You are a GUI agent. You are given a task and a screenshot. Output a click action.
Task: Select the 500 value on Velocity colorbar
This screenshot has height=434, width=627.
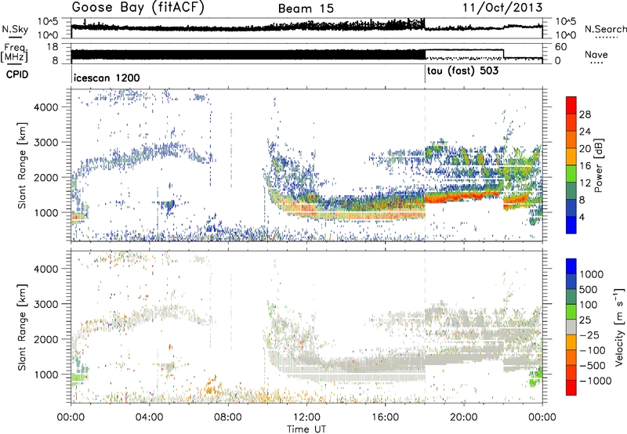(x=589, y=290)
